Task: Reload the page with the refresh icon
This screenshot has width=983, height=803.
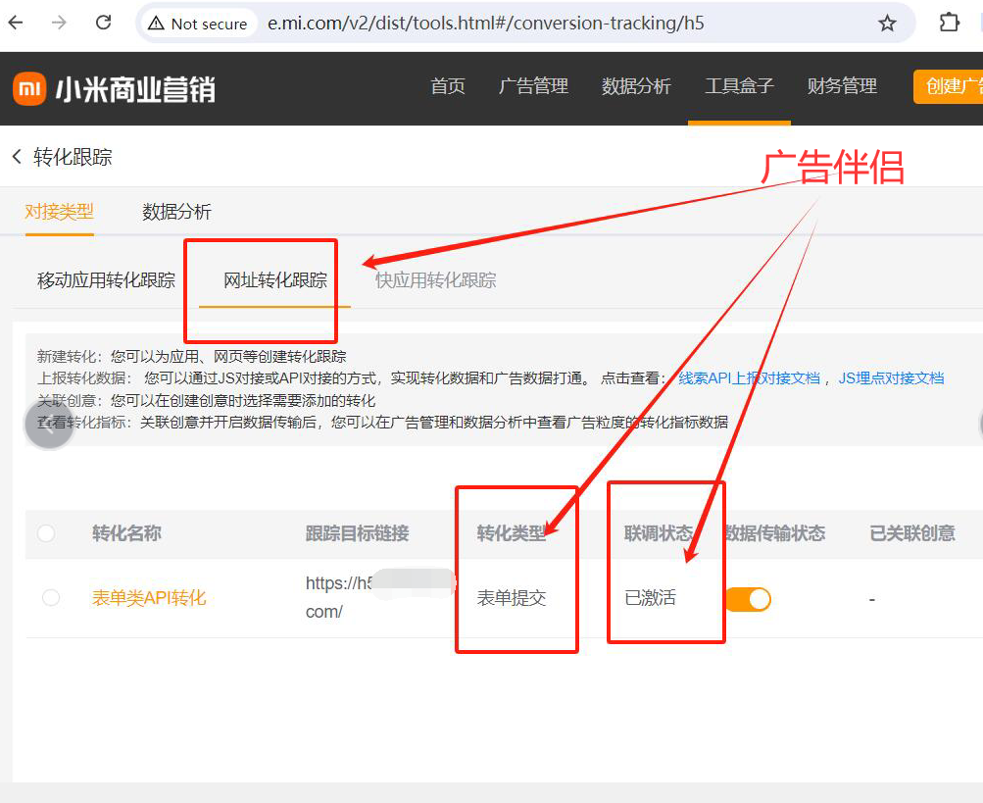Action: click(x=104, y=24)
